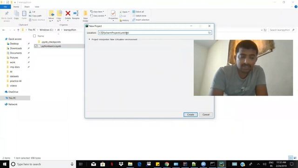Open Desktop in navigation pane
Image resolution: width=298 pixels, height=168 pixels.
coord(14,44)
